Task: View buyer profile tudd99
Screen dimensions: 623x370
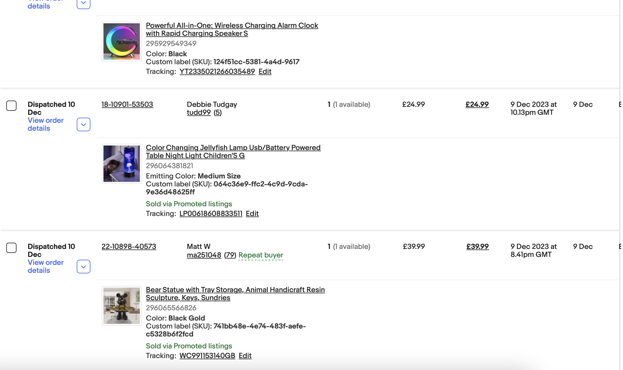Action: point(199,113)
